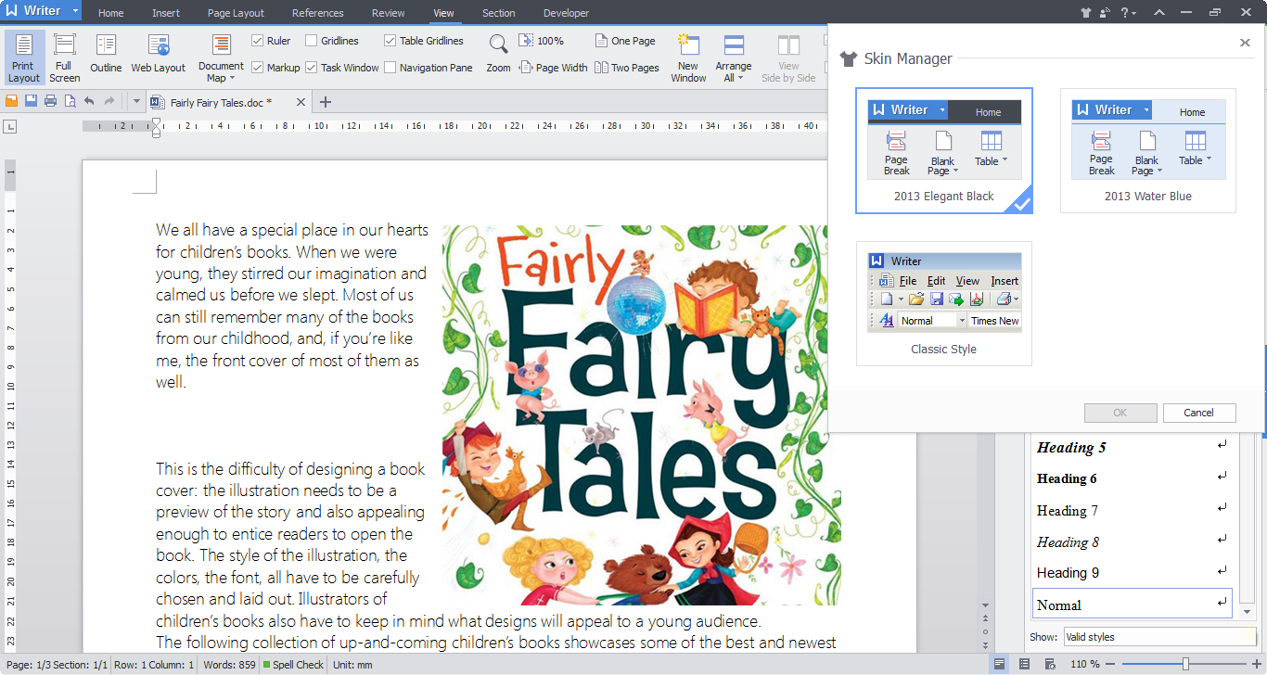Open the Page Layout tab
Image resolution: width=1267 pixels, height=675 pixels.
pyautogui.click(x=236, y=13)
